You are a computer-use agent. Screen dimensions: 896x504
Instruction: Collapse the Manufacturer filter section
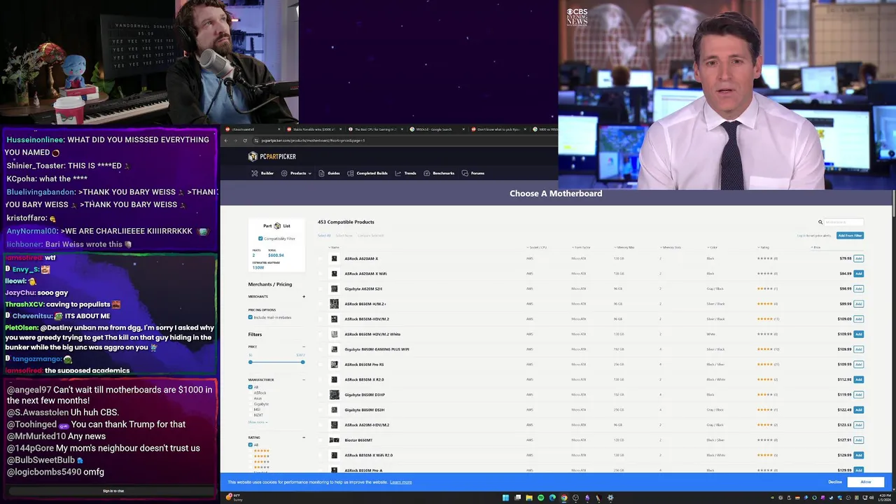[304, 380]
